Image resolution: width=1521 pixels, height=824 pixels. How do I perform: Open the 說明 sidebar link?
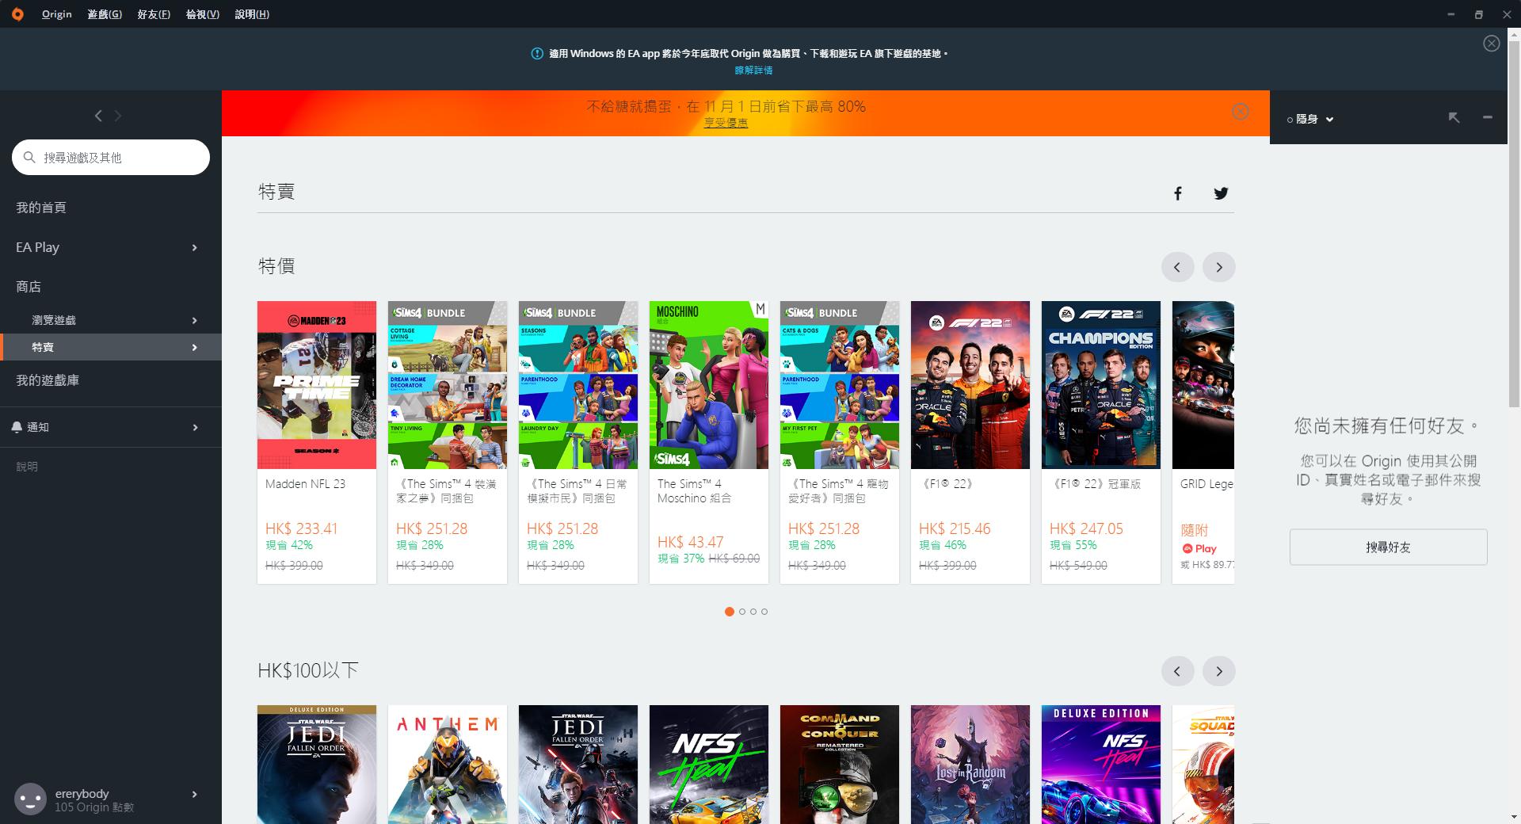click(27, 467)
